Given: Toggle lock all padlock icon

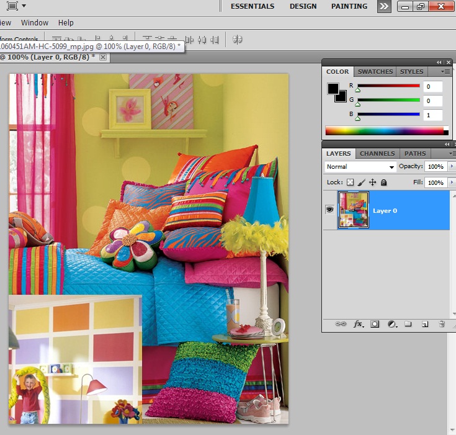Looking at the screenshot, I should coord(383,182).
